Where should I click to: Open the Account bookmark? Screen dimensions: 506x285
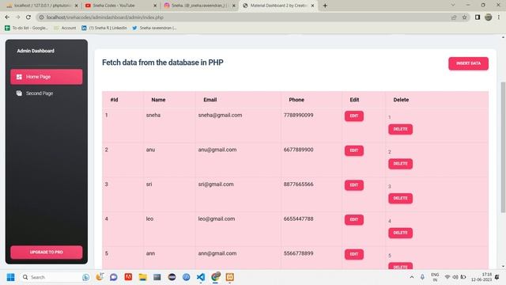65,28
